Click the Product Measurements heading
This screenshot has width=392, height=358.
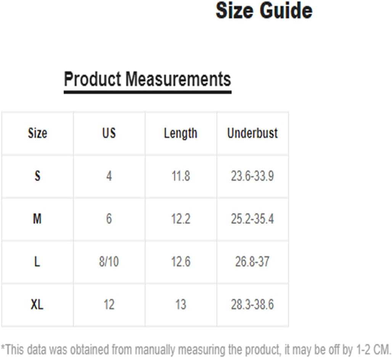tap(148, 79)
